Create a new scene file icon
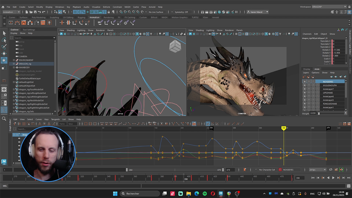Viewport: 352px width, 198px height. (27, 12)
